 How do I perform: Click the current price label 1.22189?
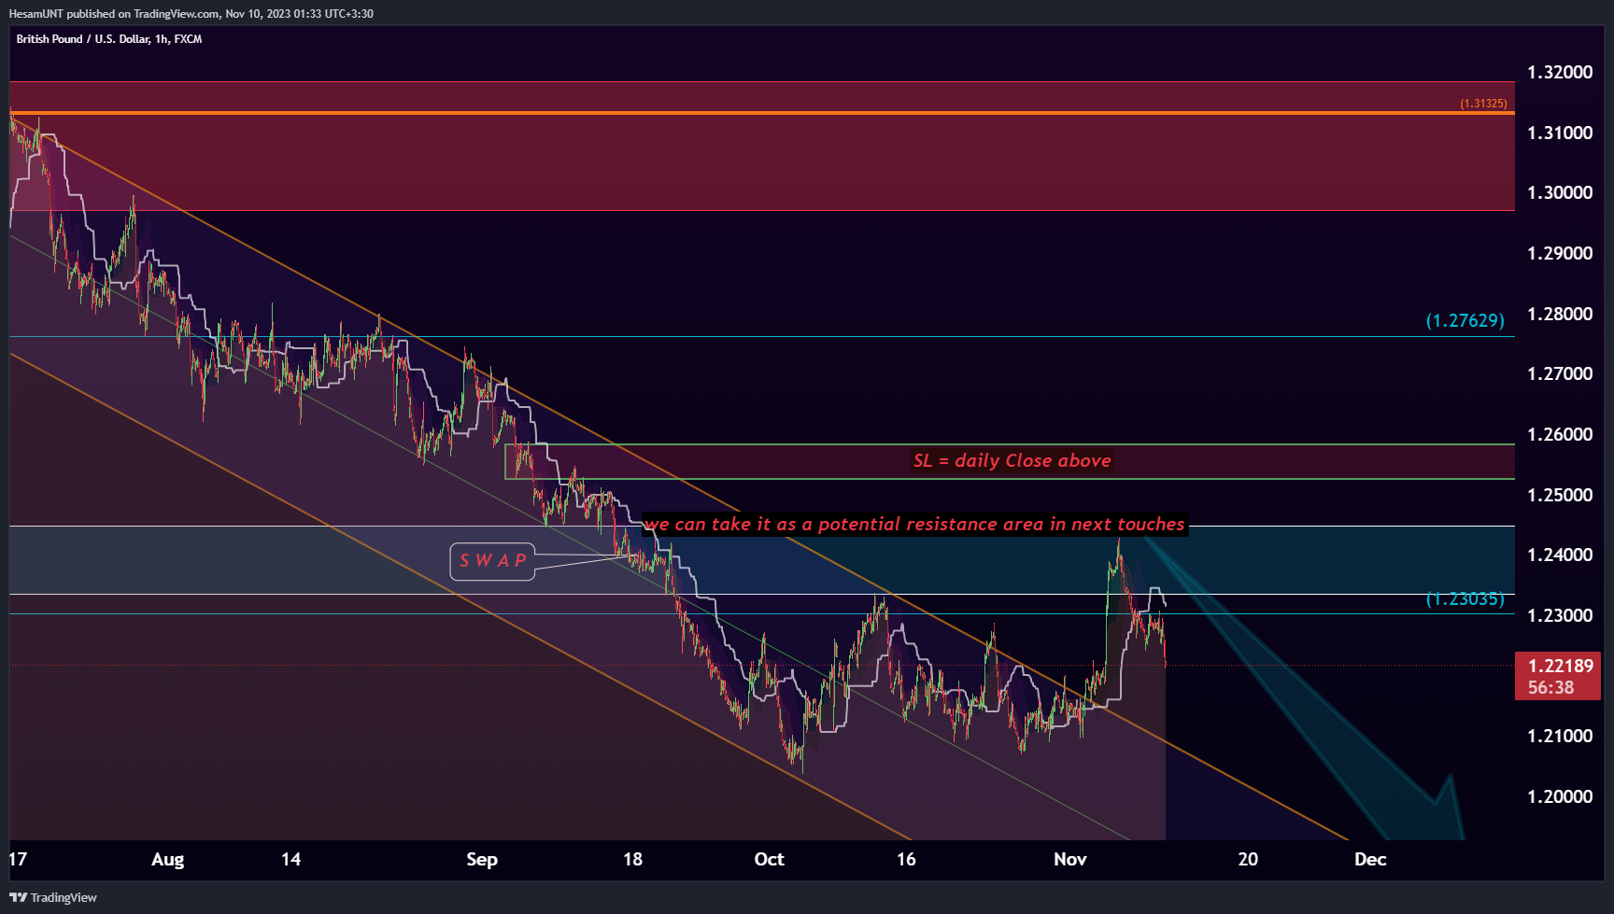pos(1557,676)
